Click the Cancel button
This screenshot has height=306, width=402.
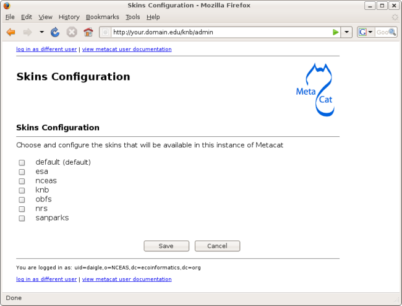coord(217,246)
